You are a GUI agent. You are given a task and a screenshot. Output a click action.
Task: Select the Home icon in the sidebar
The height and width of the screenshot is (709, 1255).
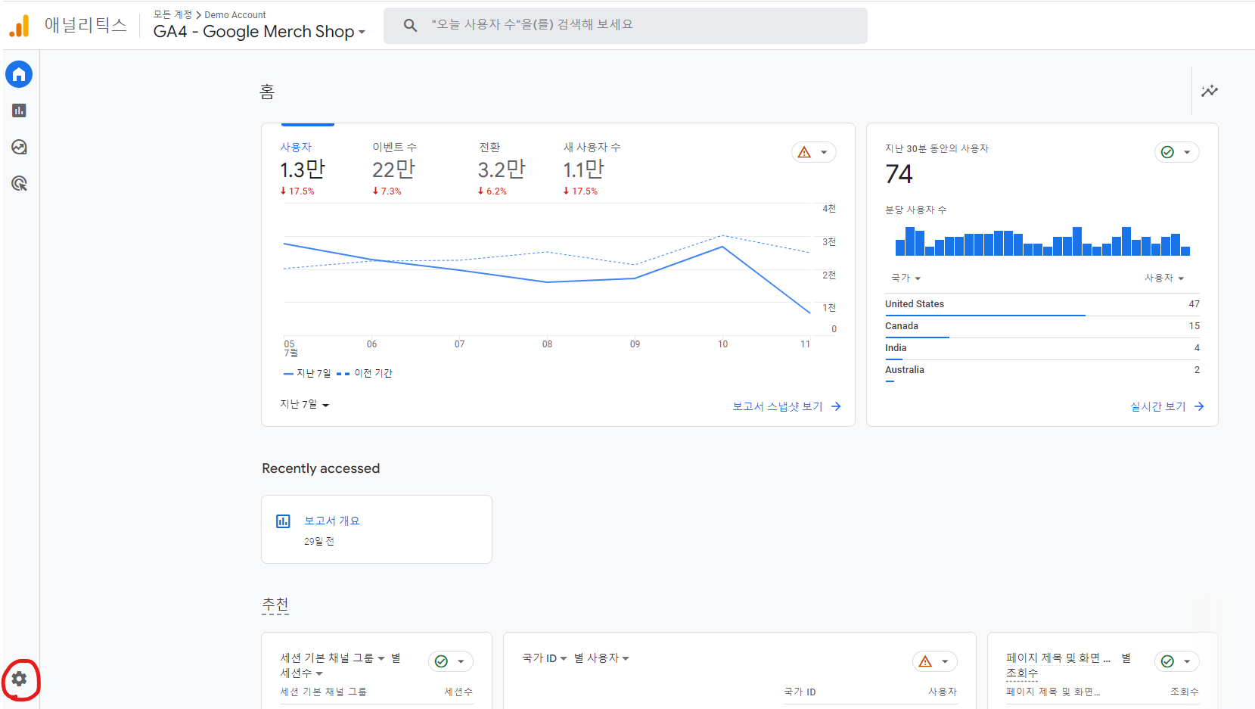point(18,74)
